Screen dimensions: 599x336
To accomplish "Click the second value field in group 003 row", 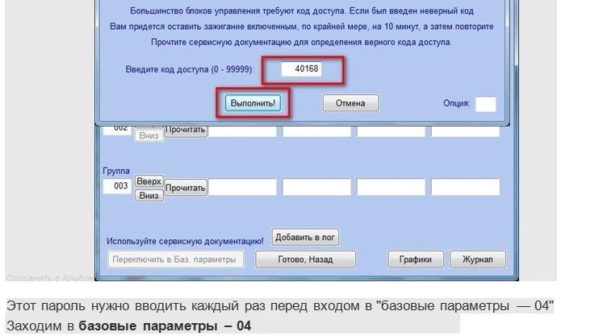I will [x=316, y=187].
